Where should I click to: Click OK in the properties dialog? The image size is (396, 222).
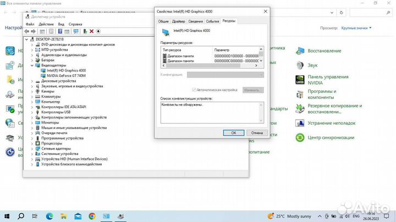(x=234, y=132)
